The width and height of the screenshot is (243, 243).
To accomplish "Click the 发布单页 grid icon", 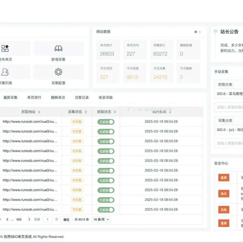I will pos(5,48).
